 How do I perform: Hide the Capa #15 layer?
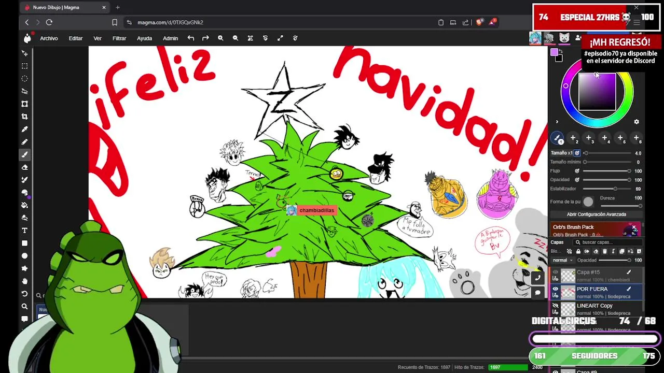[x=556, y=272]
